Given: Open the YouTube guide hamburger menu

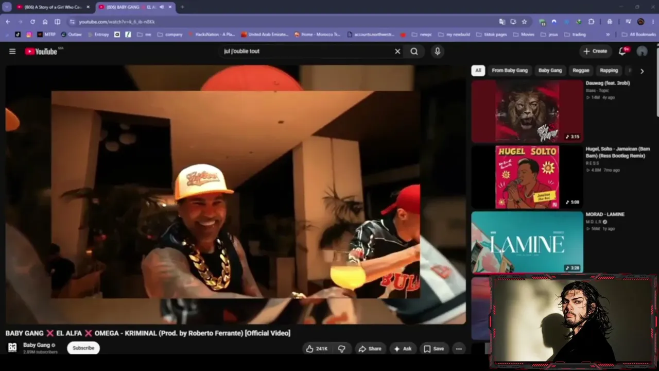Looking at the screenshot, I should coord(12,52).
